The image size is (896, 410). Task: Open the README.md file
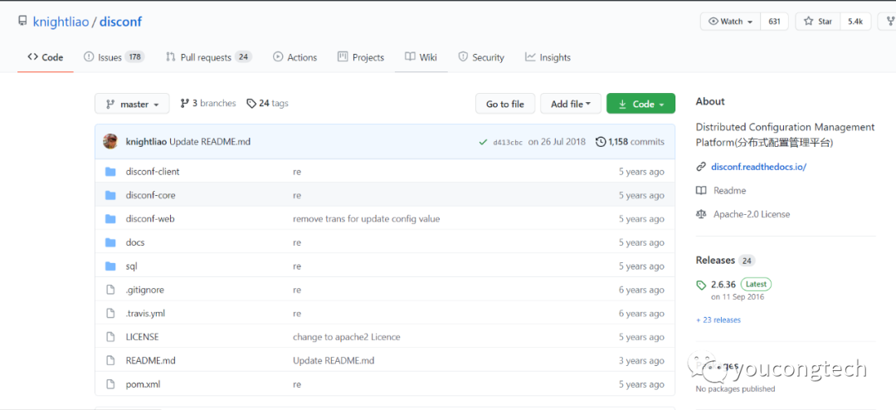(150, 361)
